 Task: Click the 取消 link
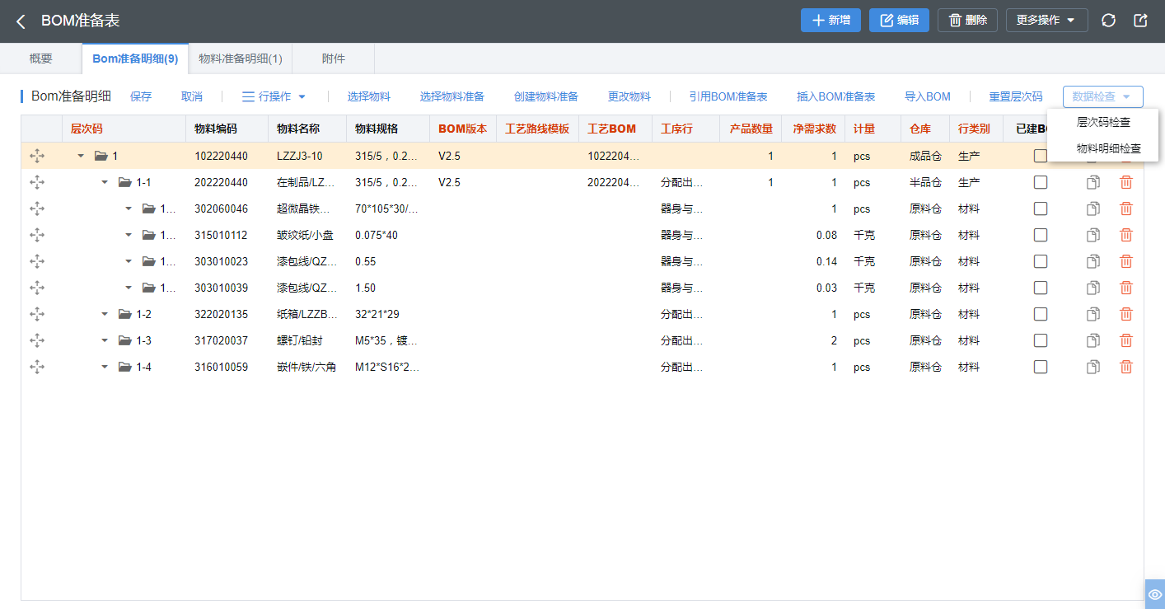pyautogui.click(x=192, y=96)
